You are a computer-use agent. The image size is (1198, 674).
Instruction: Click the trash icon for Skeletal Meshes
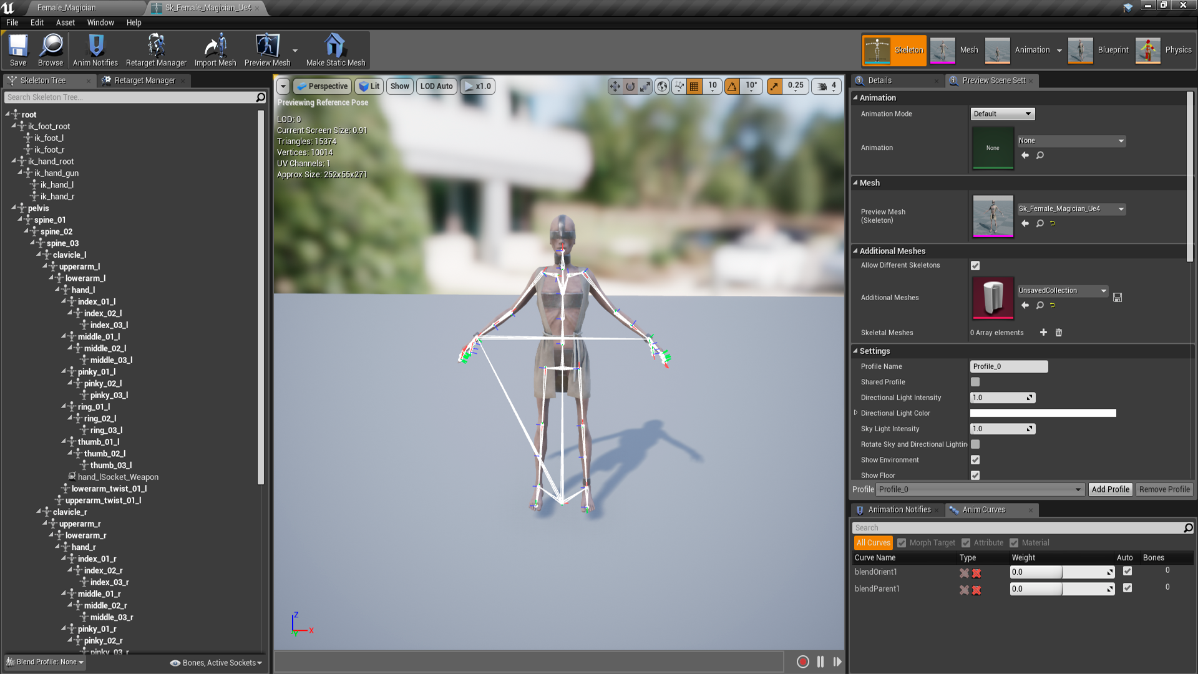(1059, 333)
